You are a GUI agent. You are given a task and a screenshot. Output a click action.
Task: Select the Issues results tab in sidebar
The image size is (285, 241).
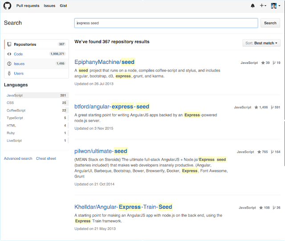(x=37, y=64)
